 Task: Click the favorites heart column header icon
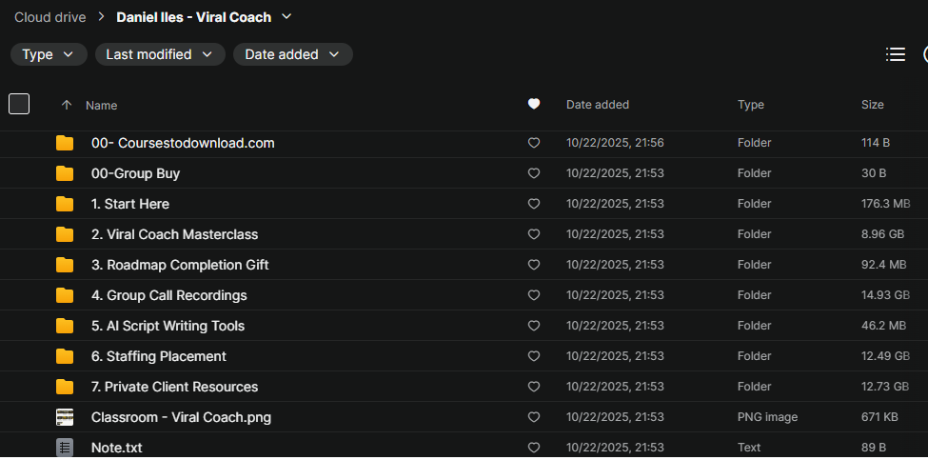click(534, 105)
